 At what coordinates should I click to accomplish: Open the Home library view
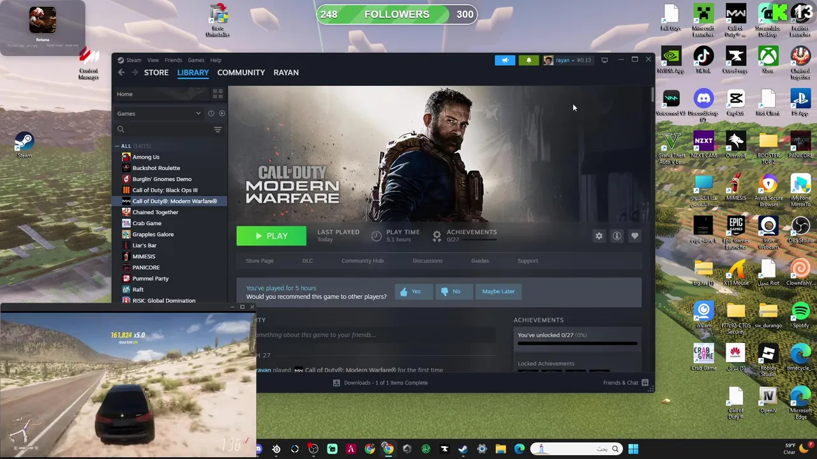161,94
